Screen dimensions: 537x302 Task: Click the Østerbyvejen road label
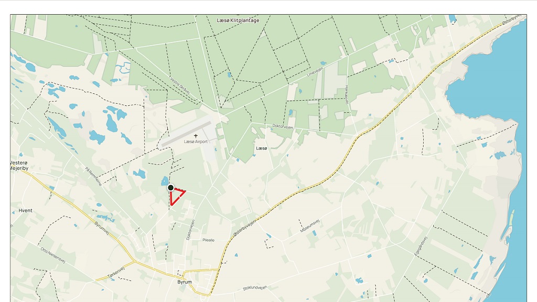click(244, 228)
